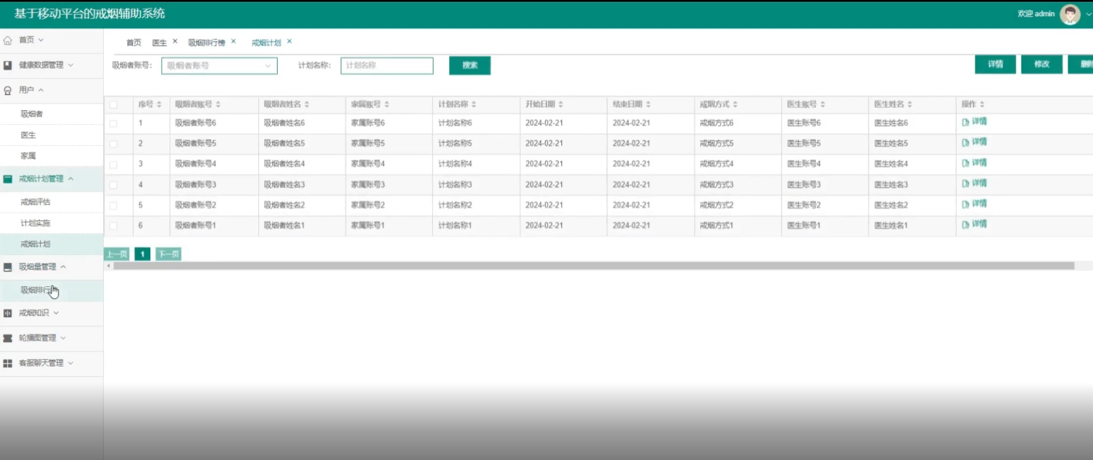Close the 戒烟计划 tab
Viewport: 1093px width, 460px height.
pyautogui.click(x=290, y=42)
